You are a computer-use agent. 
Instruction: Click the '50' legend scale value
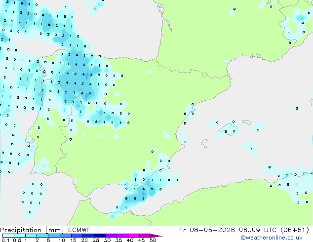[x=153, y=240]
